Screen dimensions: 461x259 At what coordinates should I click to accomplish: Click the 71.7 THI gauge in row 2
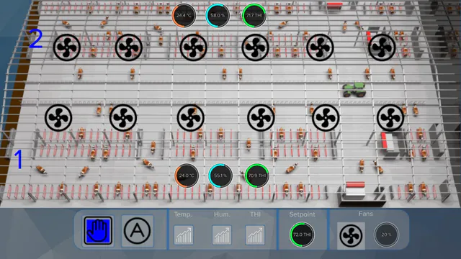point(254,15)
